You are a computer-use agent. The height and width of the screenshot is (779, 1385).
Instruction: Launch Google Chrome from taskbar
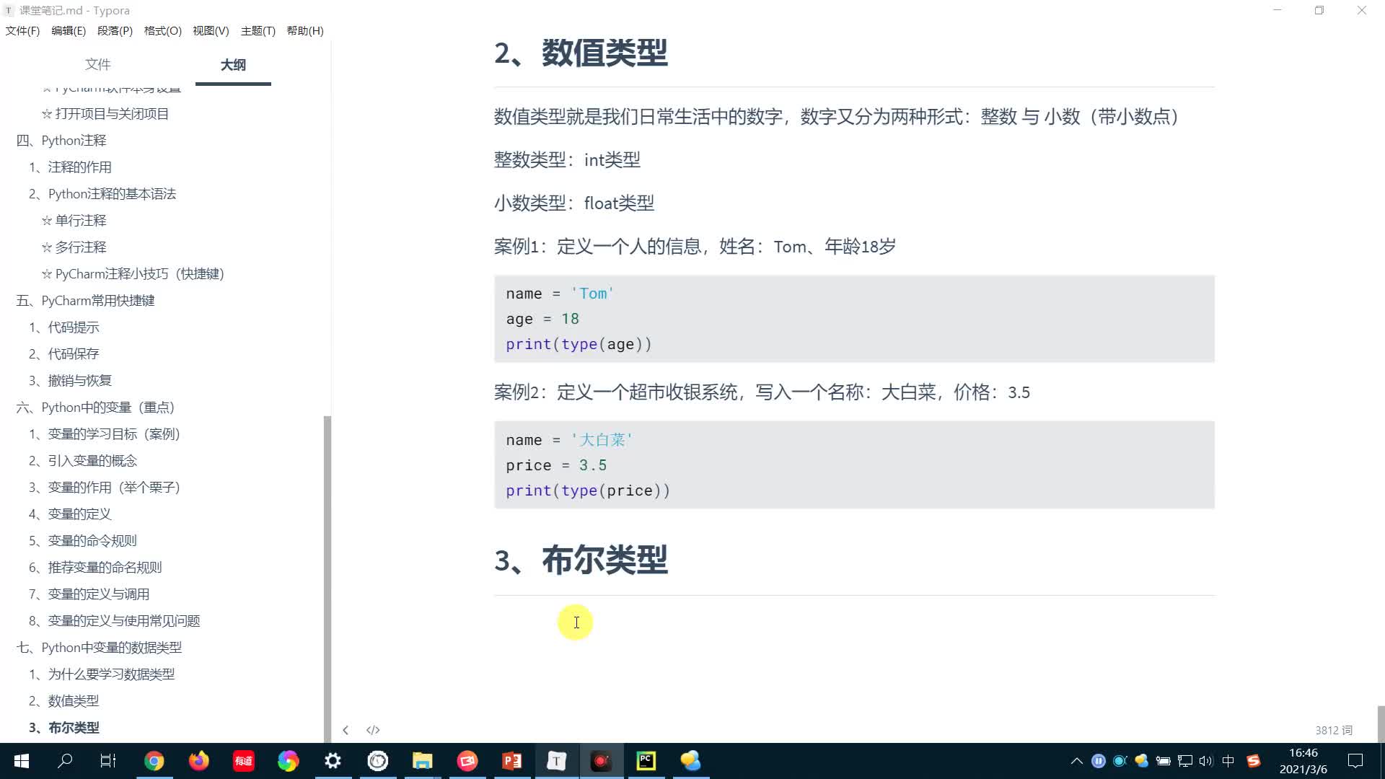[x=154, y=761]
